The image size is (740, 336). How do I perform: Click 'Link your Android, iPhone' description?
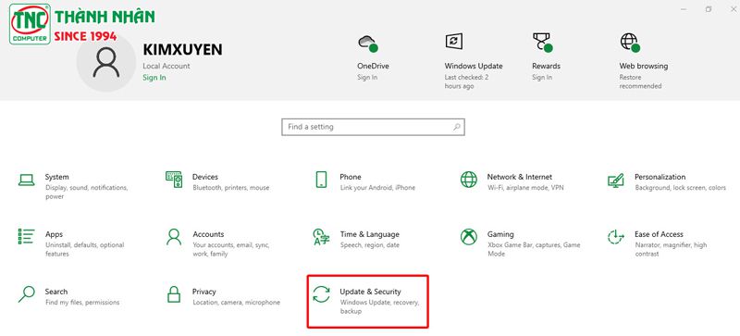377,188
